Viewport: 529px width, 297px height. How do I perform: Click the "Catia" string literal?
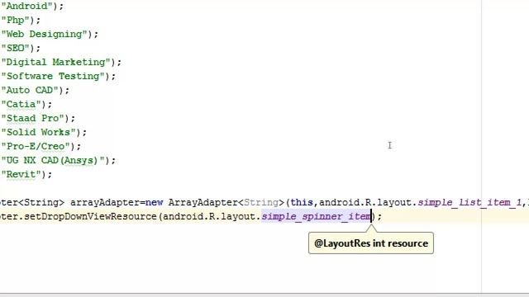pyautogui.click(x=21, y=104)
